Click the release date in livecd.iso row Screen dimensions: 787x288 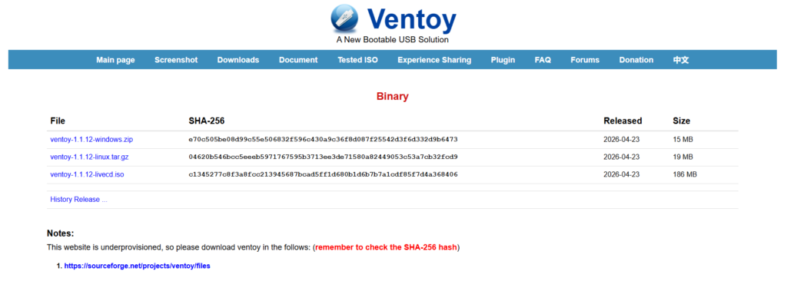tap(621, 174)
